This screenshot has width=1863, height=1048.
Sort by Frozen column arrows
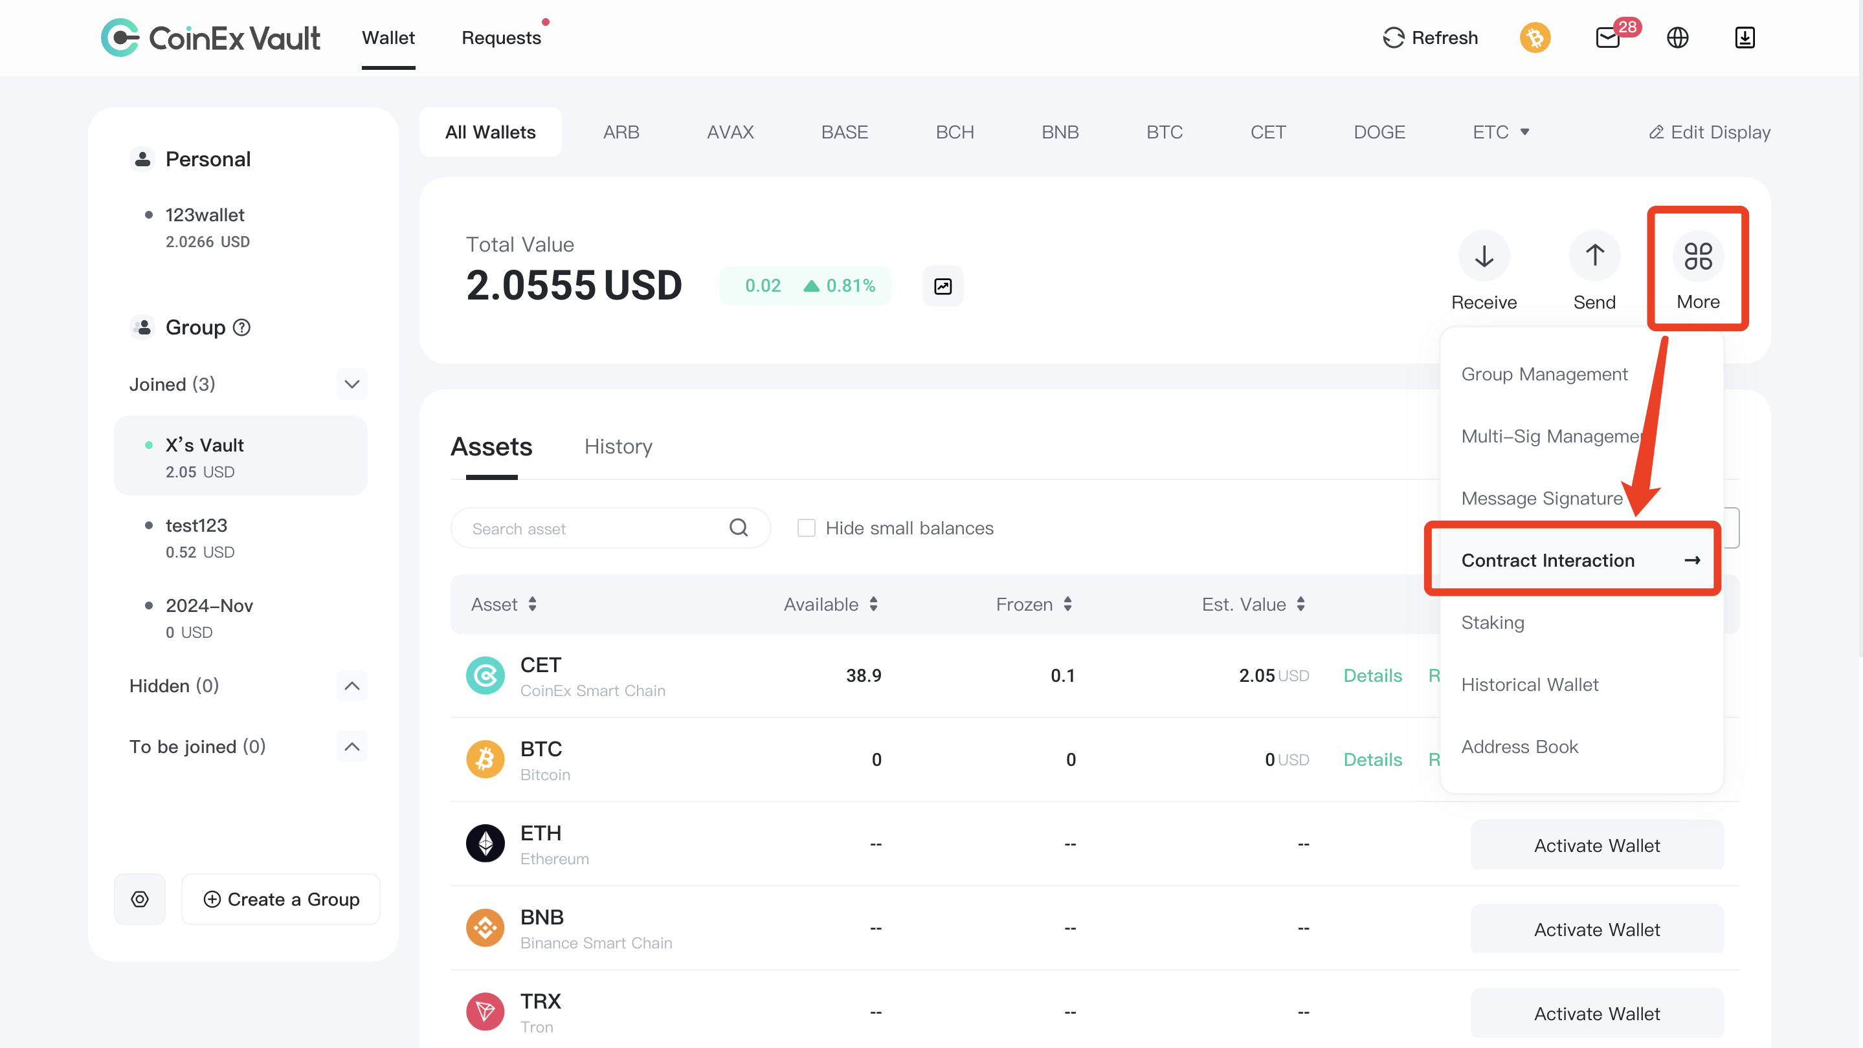click(1067, 604)
